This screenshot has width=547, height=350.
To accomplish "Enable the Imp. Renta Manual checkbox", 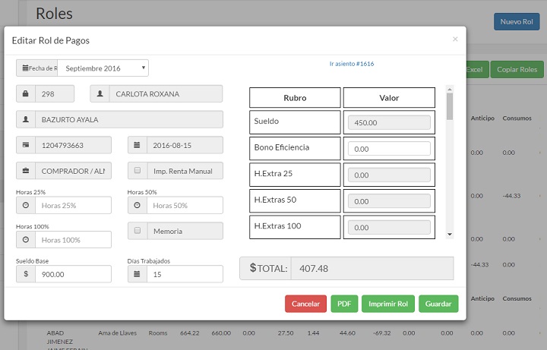I will pyautogui.click(x=138, y=171).
